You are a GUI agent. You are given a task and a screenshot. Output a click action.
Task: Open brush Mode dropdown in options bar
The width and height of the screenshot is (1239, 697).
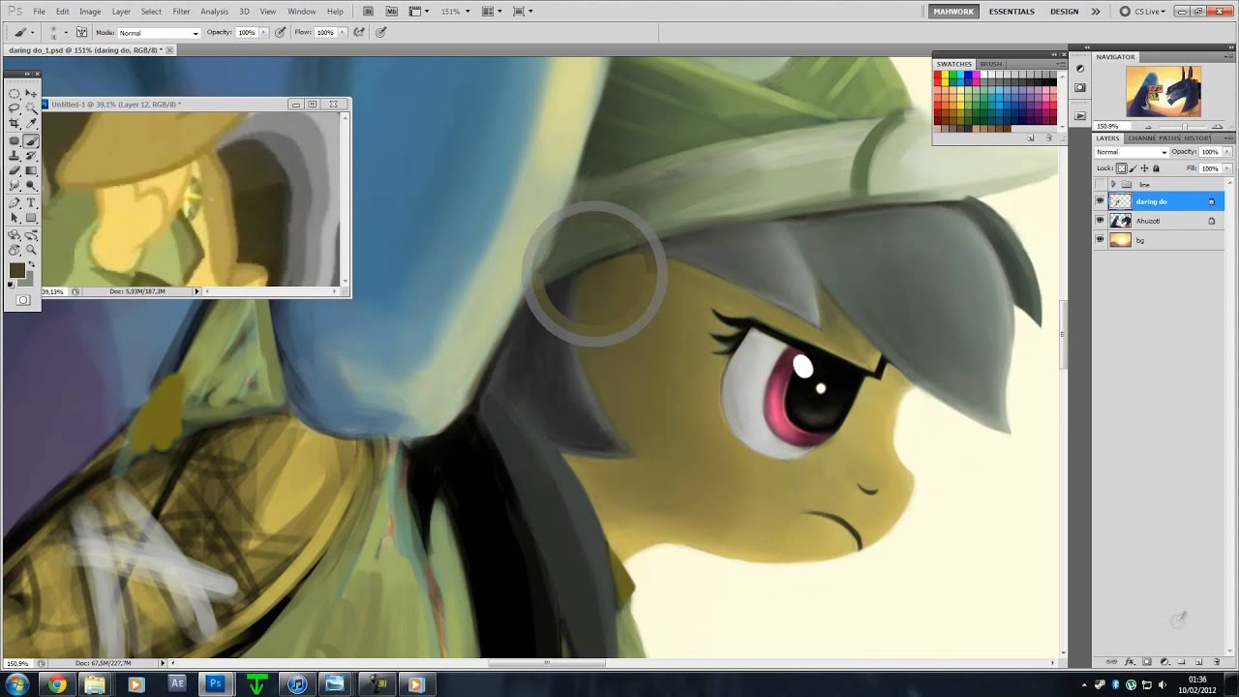coord(159,33)
